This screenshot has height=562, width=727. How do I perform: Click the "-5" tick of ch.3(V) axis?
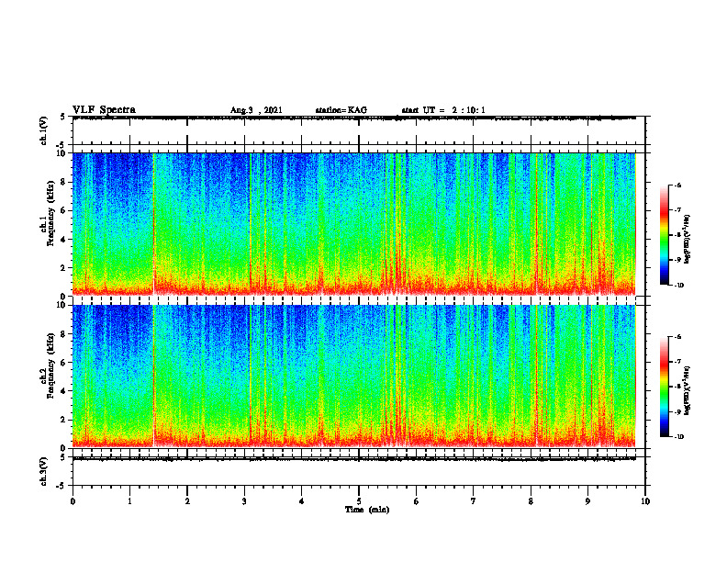pyautogui.click(x=60, y=486)
